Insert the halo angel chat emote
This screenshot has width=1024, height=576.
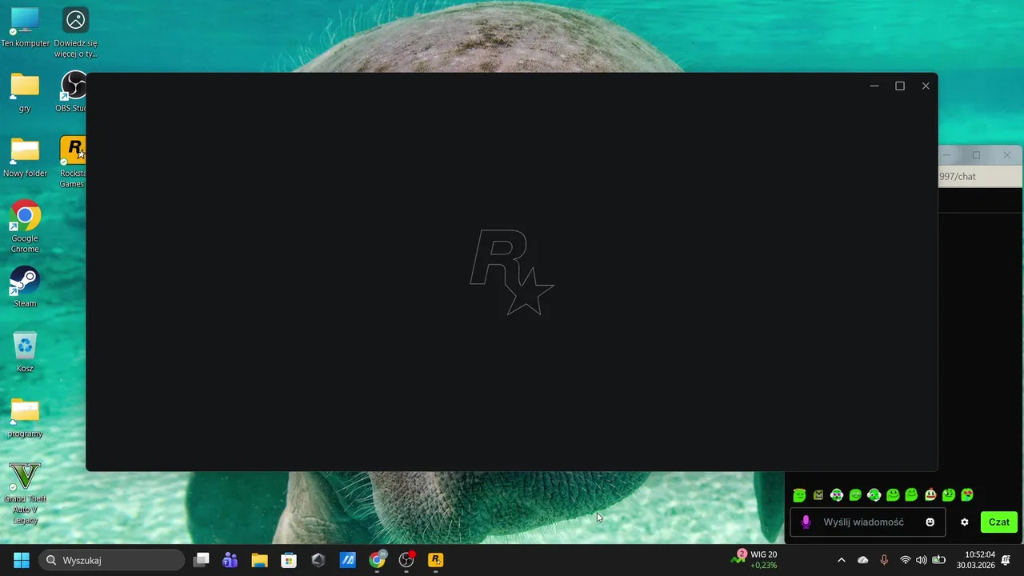pyautogui.click(x=799, y=495)
